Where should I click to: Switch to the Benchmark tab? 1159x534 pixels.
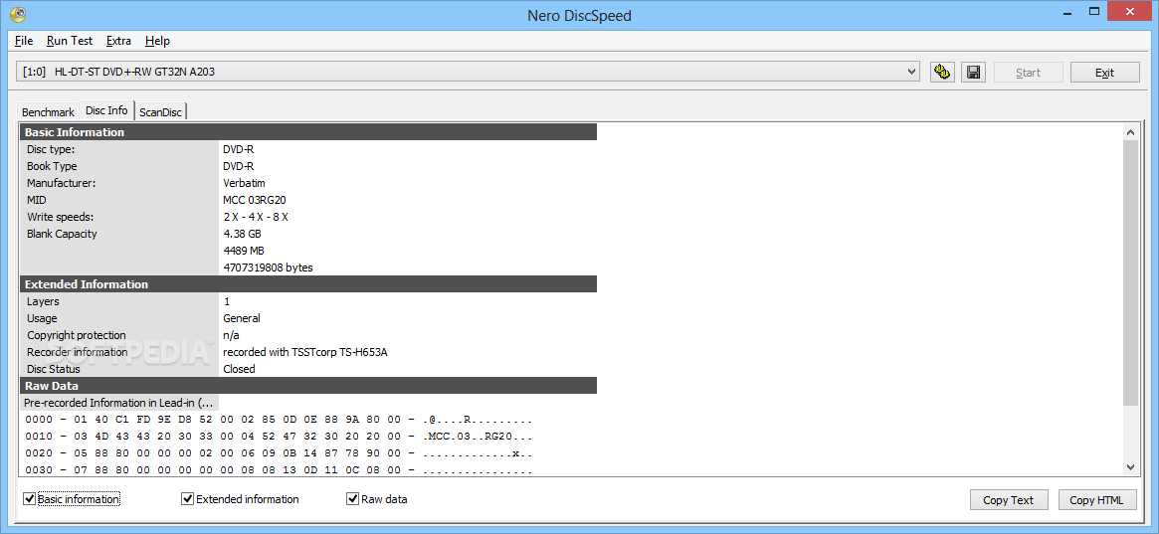48,112
